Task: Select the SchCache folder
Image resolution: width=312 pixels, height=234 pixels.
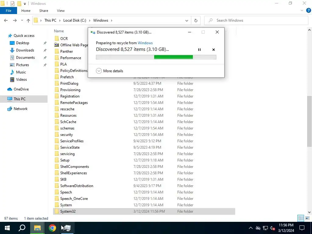Action: [x=68, y=122]
